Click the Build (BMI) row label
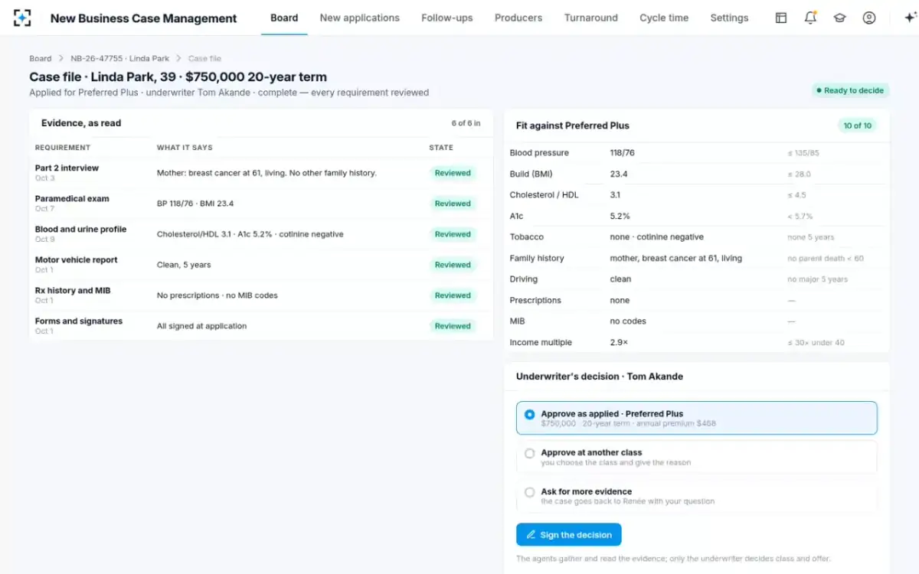 [531, 174]
